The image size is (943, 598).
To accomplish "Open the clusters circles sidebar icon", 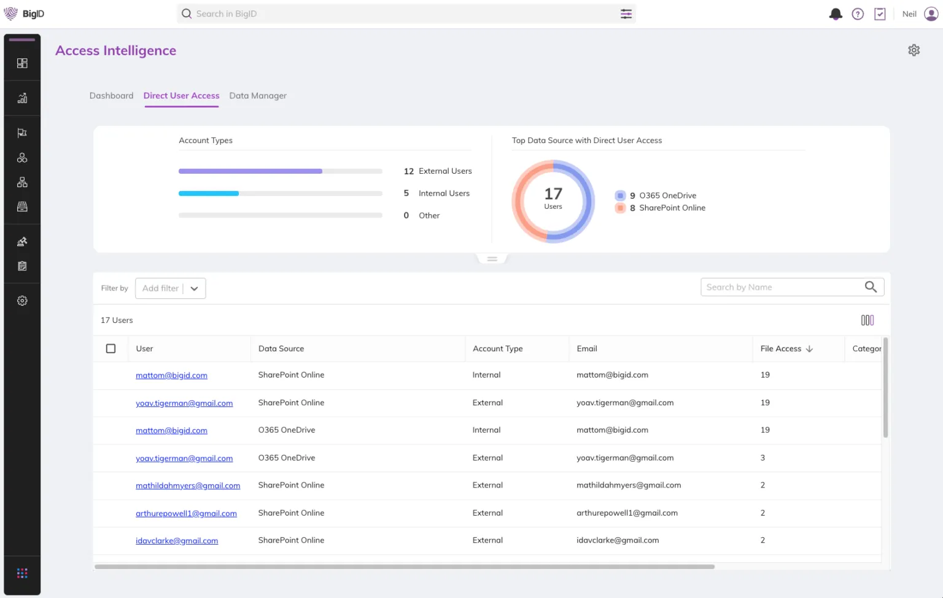I will 22,158.
